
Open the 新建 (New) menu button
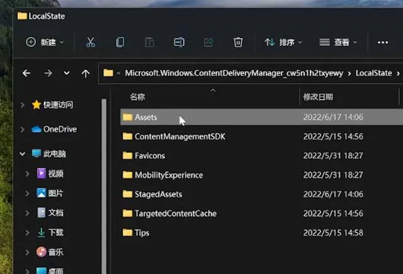45,42
